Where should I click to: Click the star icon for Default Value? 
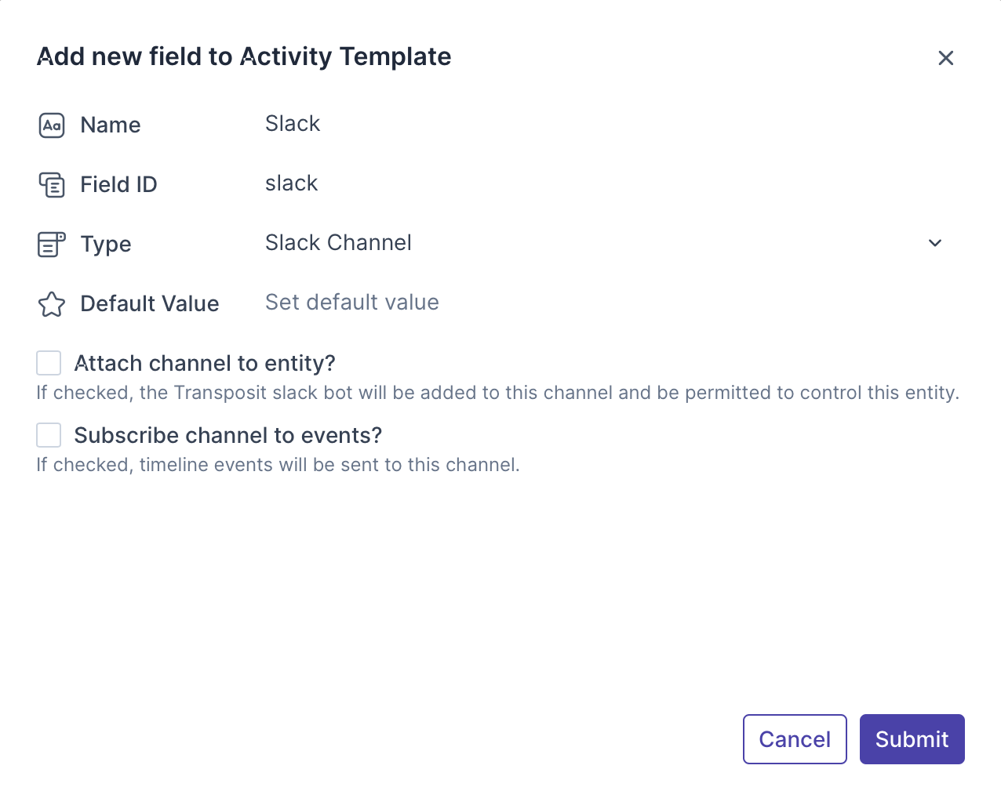[x=52, y=304]
